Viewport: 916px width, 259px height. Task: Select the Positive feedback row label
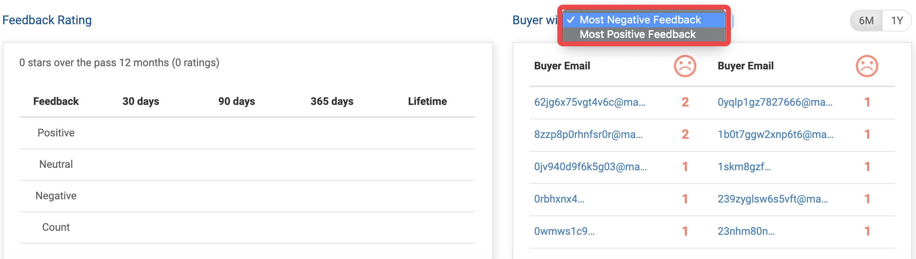point(56,133)
